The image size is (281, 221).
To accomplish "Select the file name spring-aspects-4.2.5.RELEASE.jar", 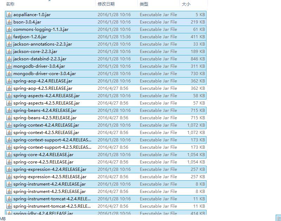I will (x=46, y=103).
